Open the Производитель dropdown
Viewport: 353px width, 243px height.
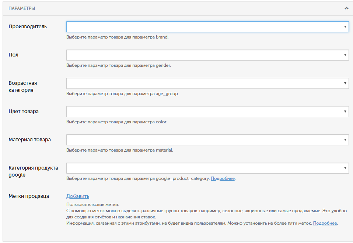[207, 27]
